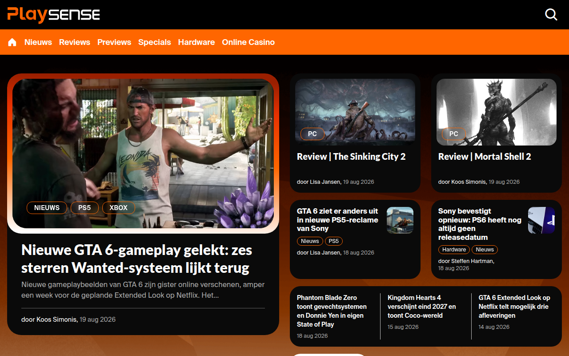
Task: Open GTA 6 ziet er anders uit headline
Action: click(338, 220)
